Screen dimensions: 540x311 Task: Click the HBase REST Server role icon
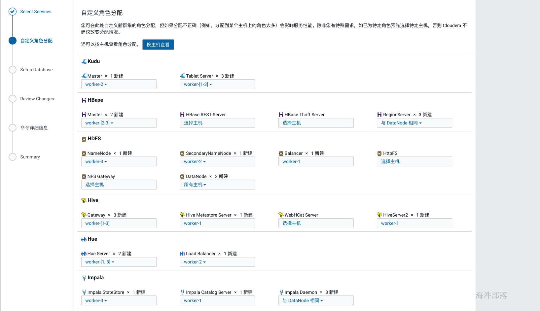click(182, 115)
